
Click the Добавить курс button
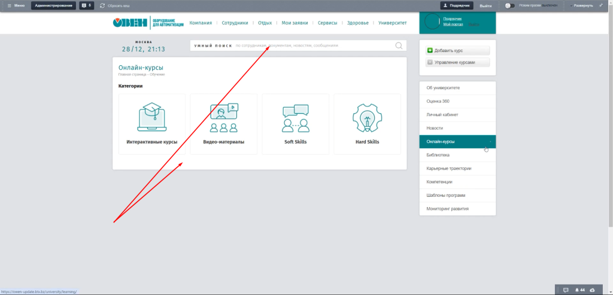click(457, 51)
